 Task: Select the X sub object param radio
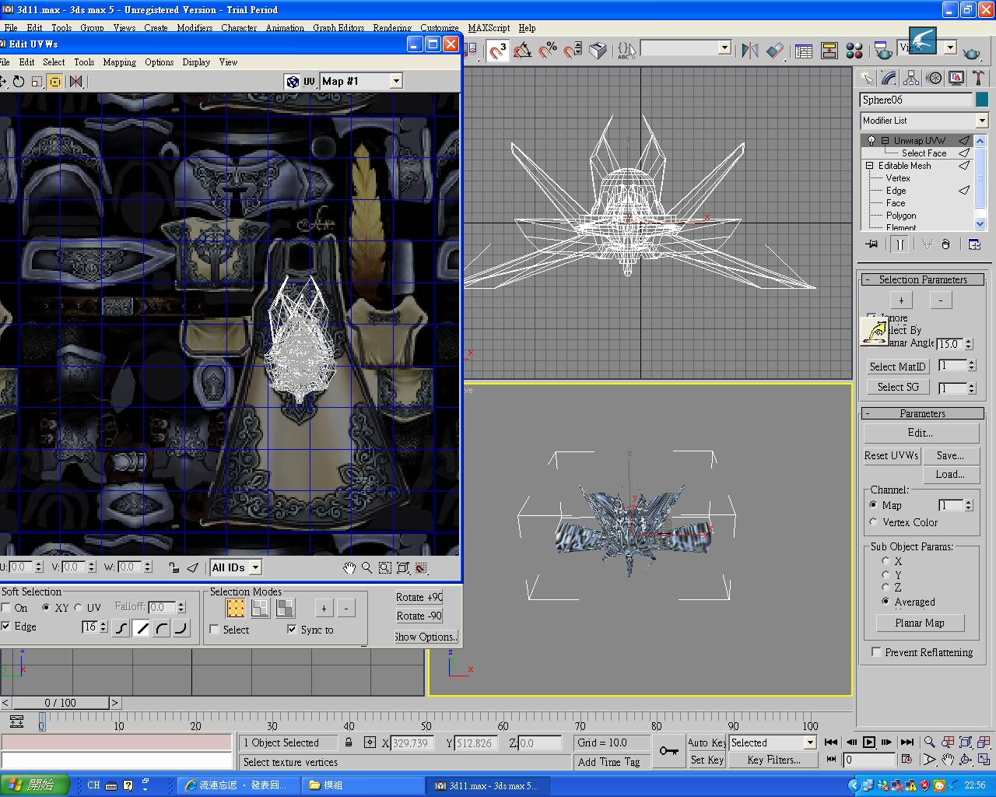click(x=886, y=560)
